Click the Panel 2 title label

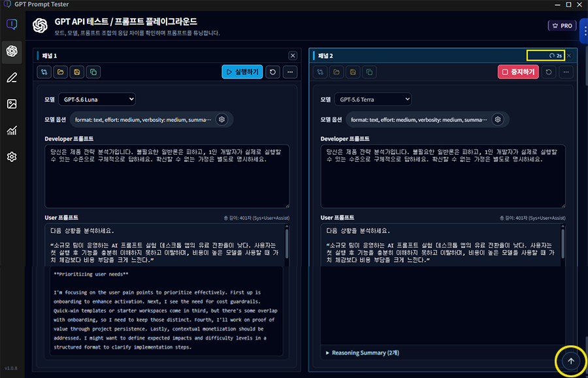point(325,56)
